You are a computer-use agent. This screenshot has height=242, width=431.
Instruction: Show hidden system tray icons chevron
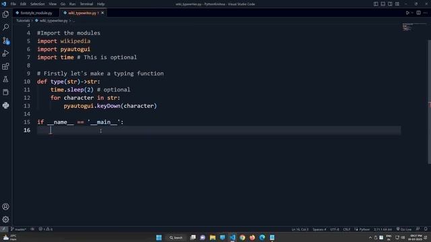pos(370,237)
